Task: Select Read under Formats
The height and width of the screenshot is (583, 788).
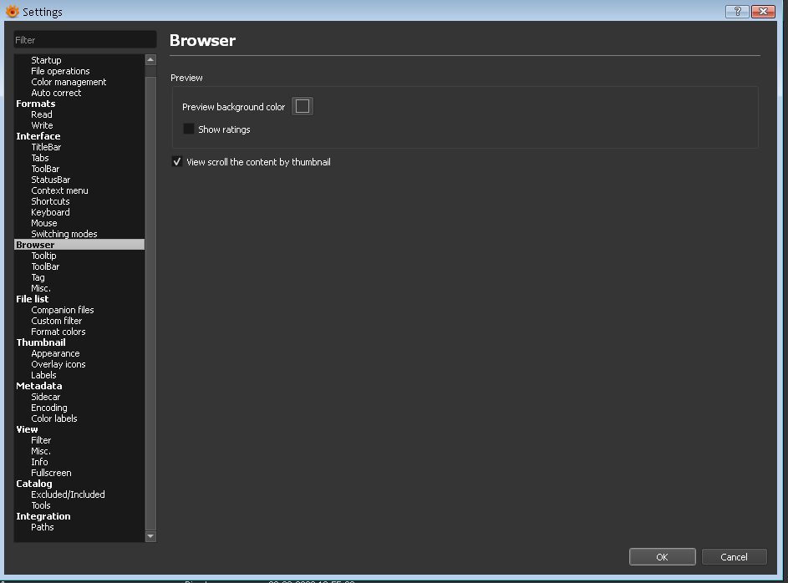Action: tap(42, 114)
